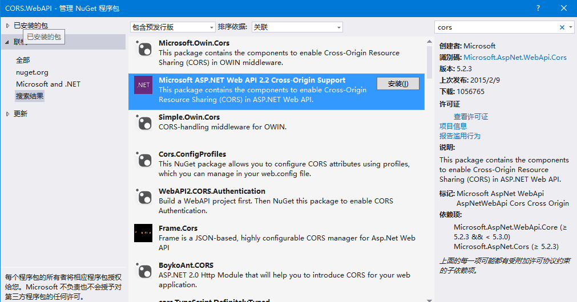This screenshot has width=577, height=302.
Task: Click the black Frame.Cors package icon
Action: 143,233
